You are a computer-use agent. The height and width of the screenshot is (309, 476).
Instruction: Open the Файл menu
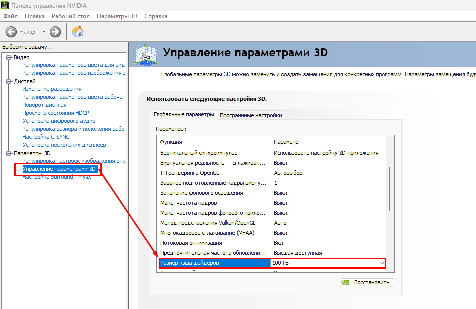click(10, 16)
